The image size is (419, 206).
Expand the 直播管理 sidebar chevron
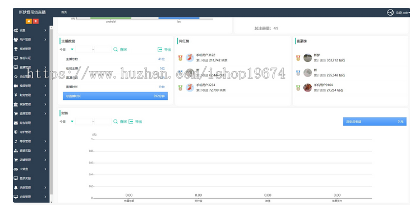click(45, 67)
